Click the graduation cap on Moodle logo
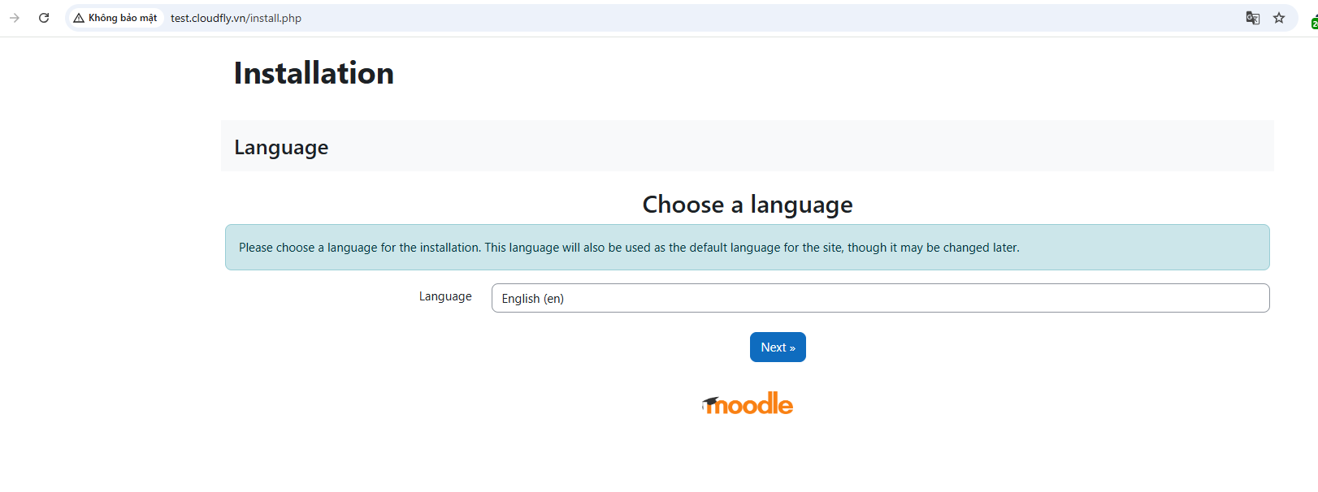Viewport: 1318px width, 492px height. tap(711, 403)
